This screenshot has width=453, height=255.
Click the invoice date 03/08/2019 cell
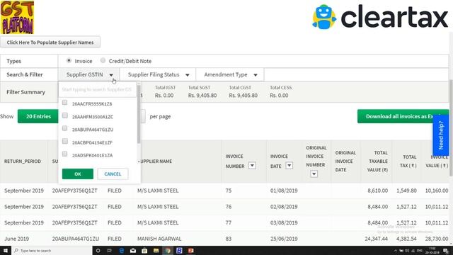284,222
